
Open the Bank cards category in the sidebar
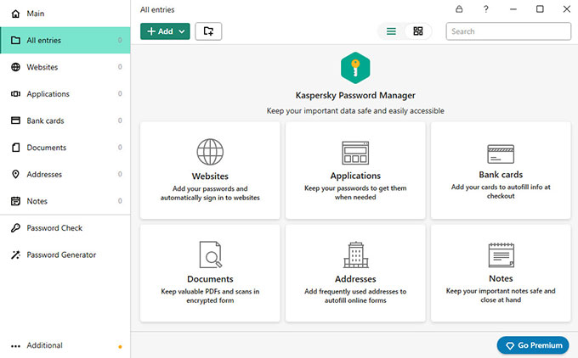tap(65, 120)
